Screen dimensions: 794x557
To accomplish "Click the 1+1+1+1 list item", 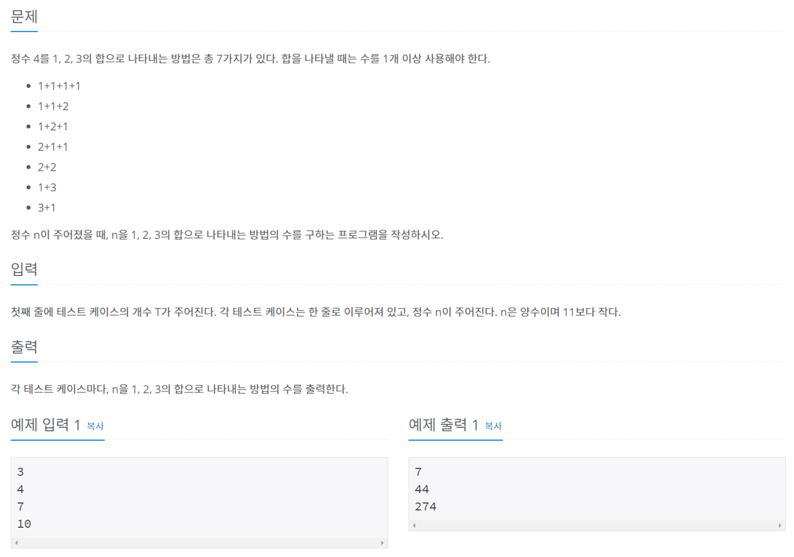I will pos(59,86).
